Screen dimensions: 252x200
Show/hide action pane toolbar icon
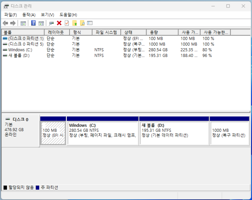click(x=41, y=23)
